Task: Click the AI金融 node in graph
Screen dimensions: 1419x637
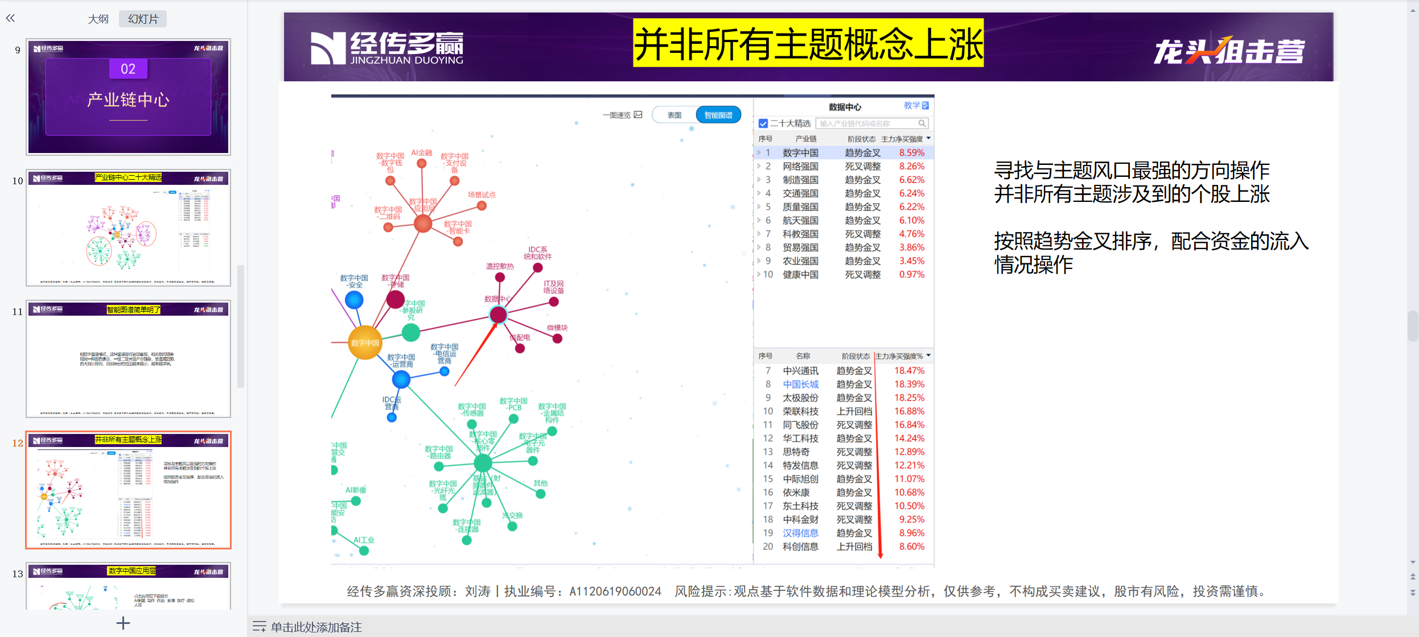Action: click(422, 163)
